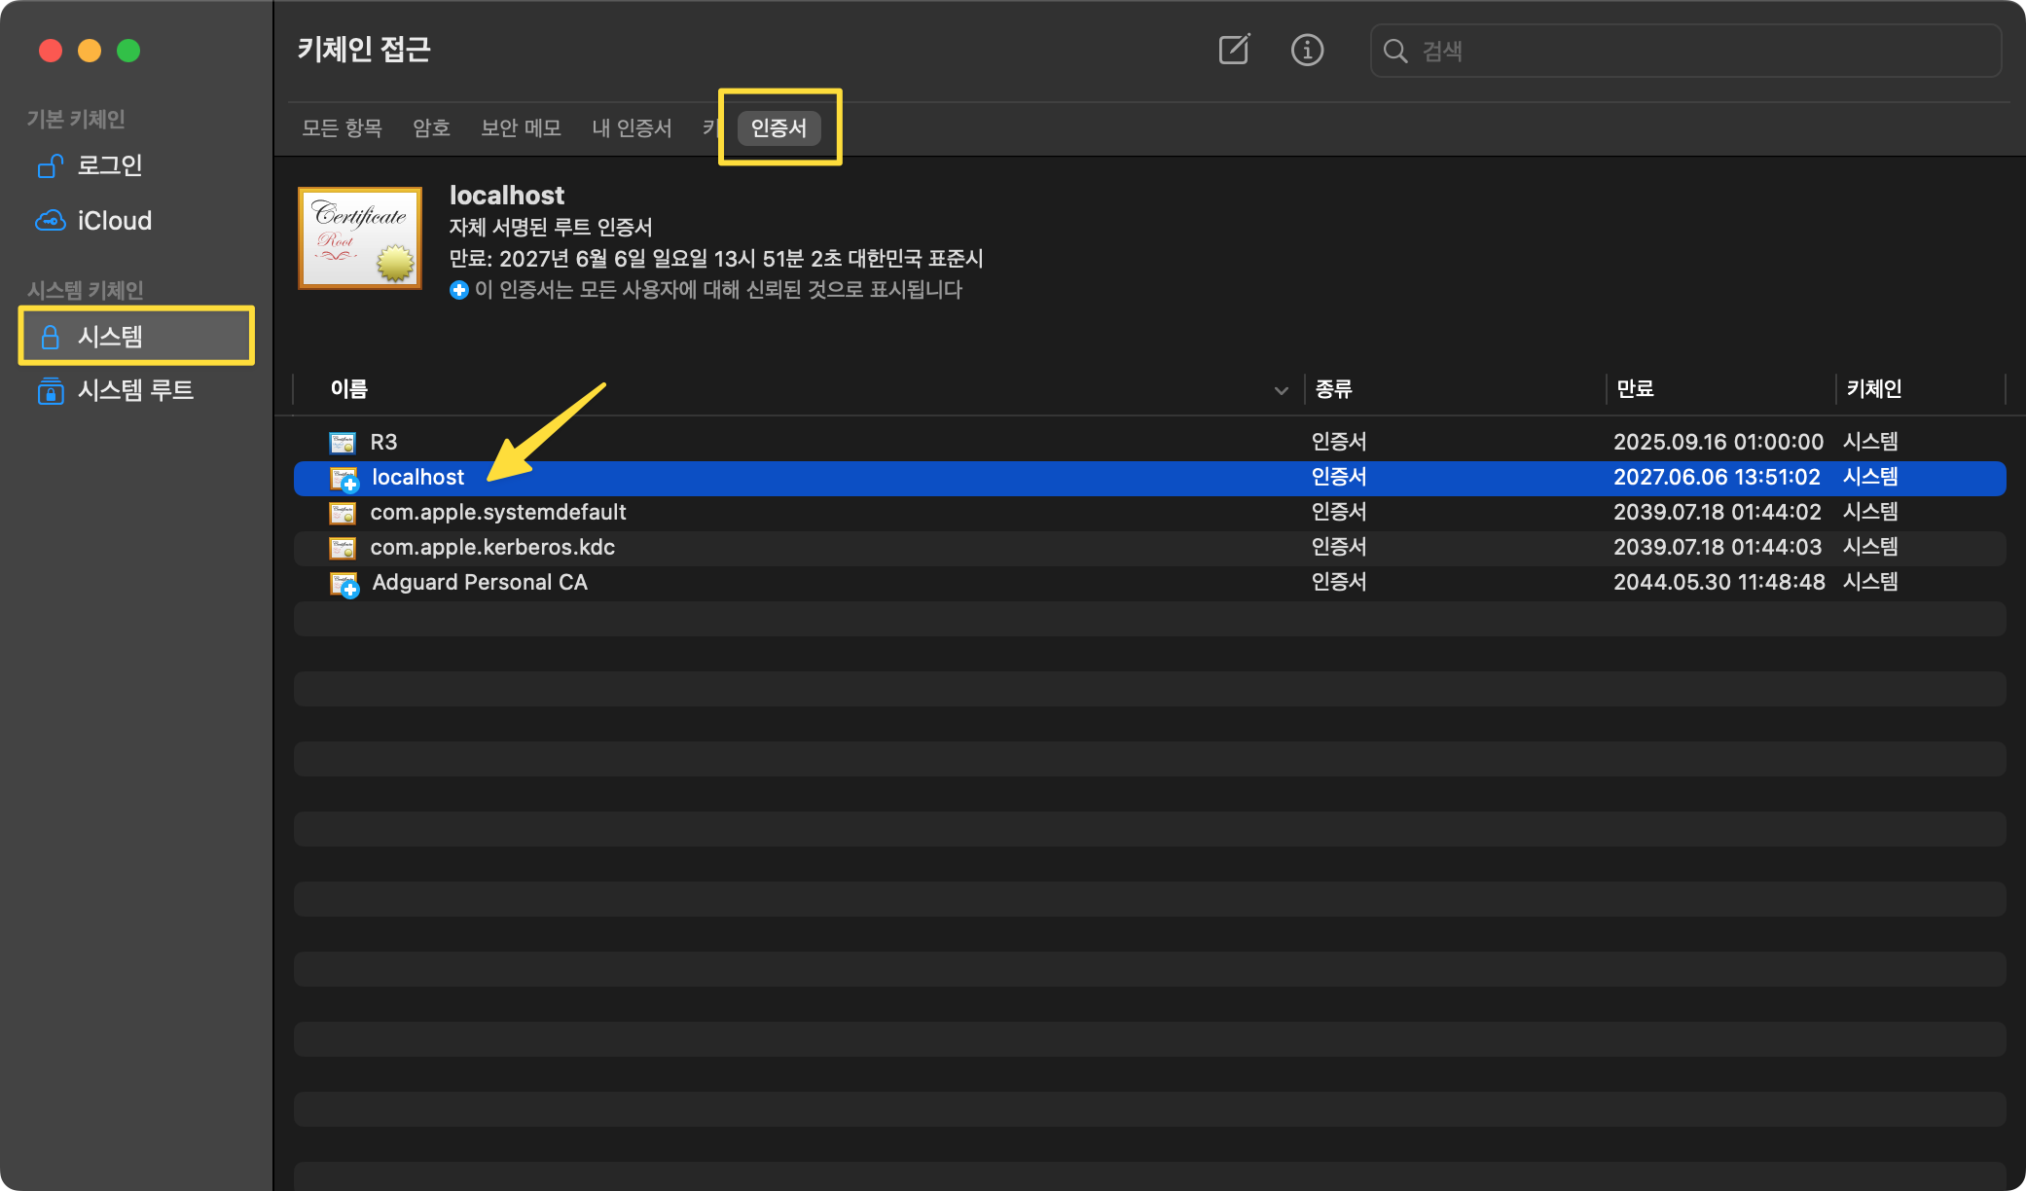Select the 시스템 keychain in sidebar
This screenshot has width=2026, height=1191.
pos(136,337)
